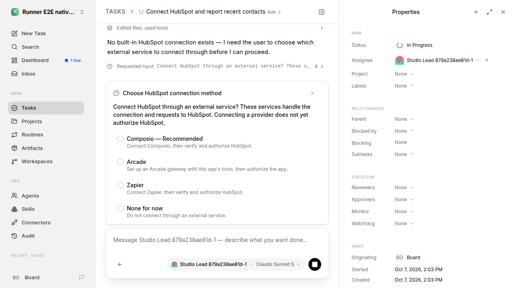Open the assignee arrow link icon

(x=486, y=60)
